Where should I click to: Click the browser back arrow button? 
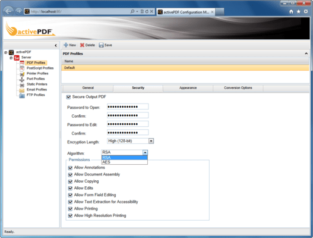[x=8, y=11]
